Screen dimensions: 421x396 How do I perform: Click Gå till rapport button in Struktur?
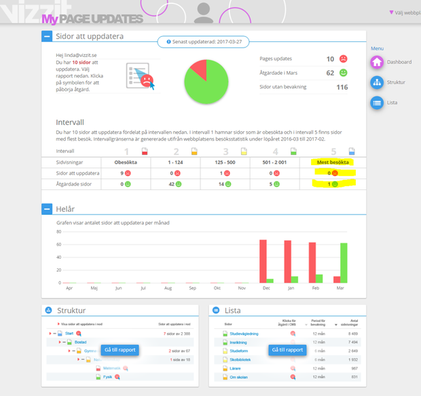pyautogui.click(x=120, y=350)
